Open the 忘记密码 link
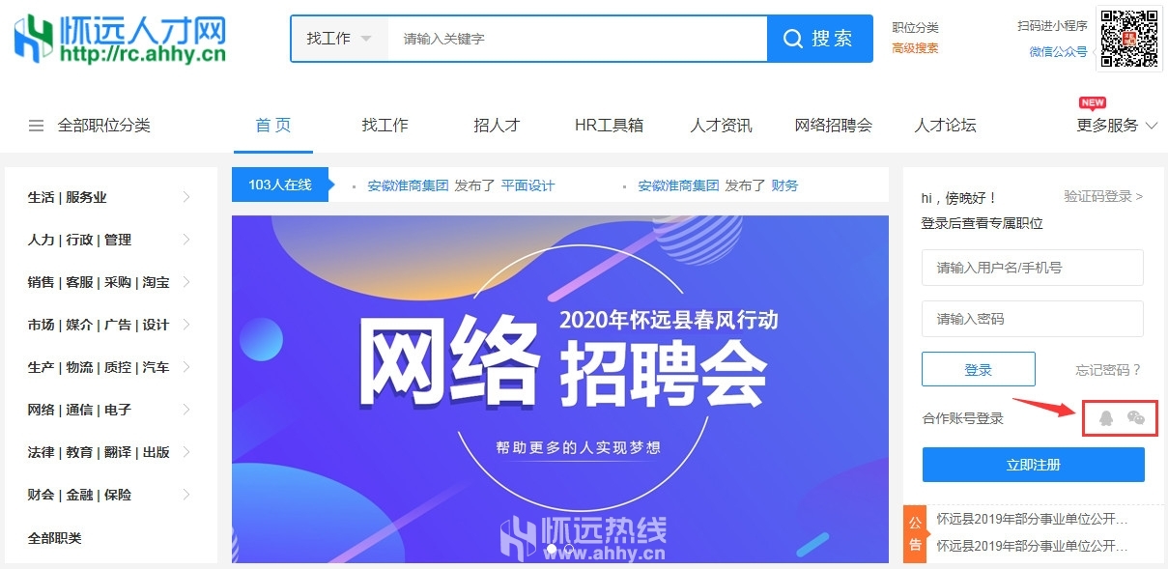Viewport: 1168px width, 569px height. pyautogui.click(x=1109, y=370)
